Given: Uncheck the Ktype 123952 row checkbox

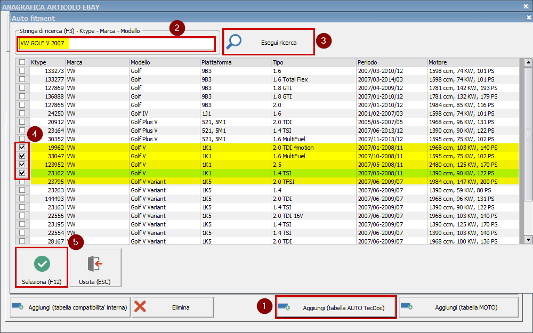Looking at the screenshot, I should click(22, 165).
